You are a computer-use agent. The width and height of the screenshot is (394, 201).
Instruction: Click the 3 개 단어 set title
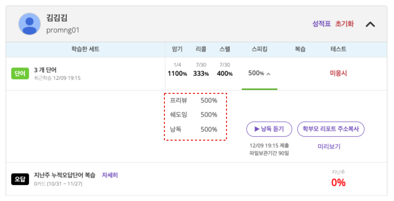[x=45, y=70]
